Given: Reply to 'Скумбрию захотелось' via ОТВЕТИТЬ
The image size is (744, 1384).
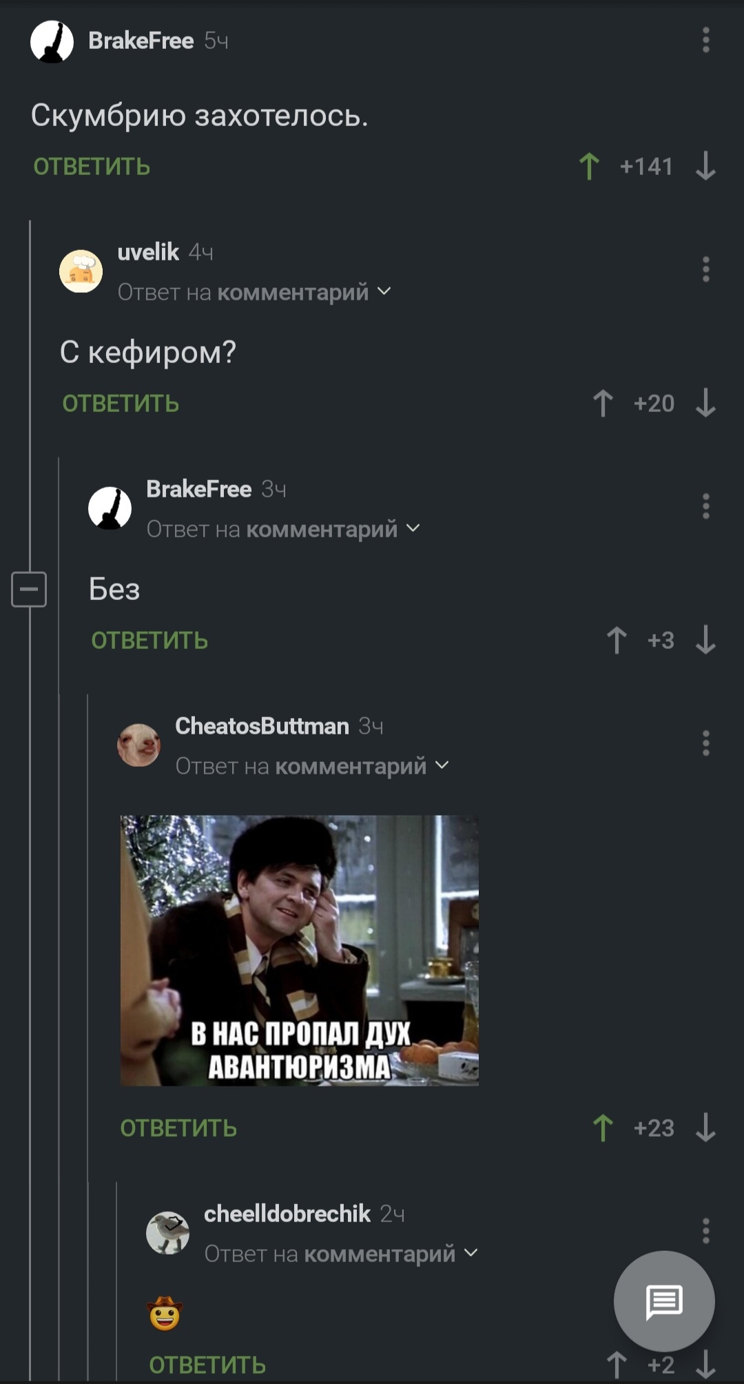Looking at the screenshot, I should tap(92, 167).
